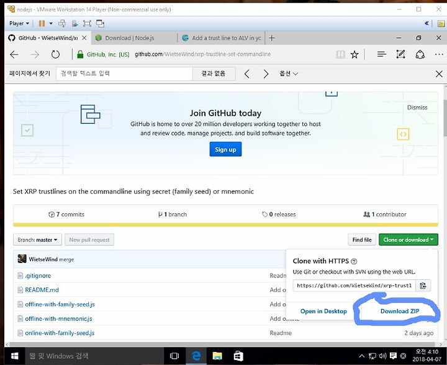Open the Player menu in VMware

tap(19, 24)
